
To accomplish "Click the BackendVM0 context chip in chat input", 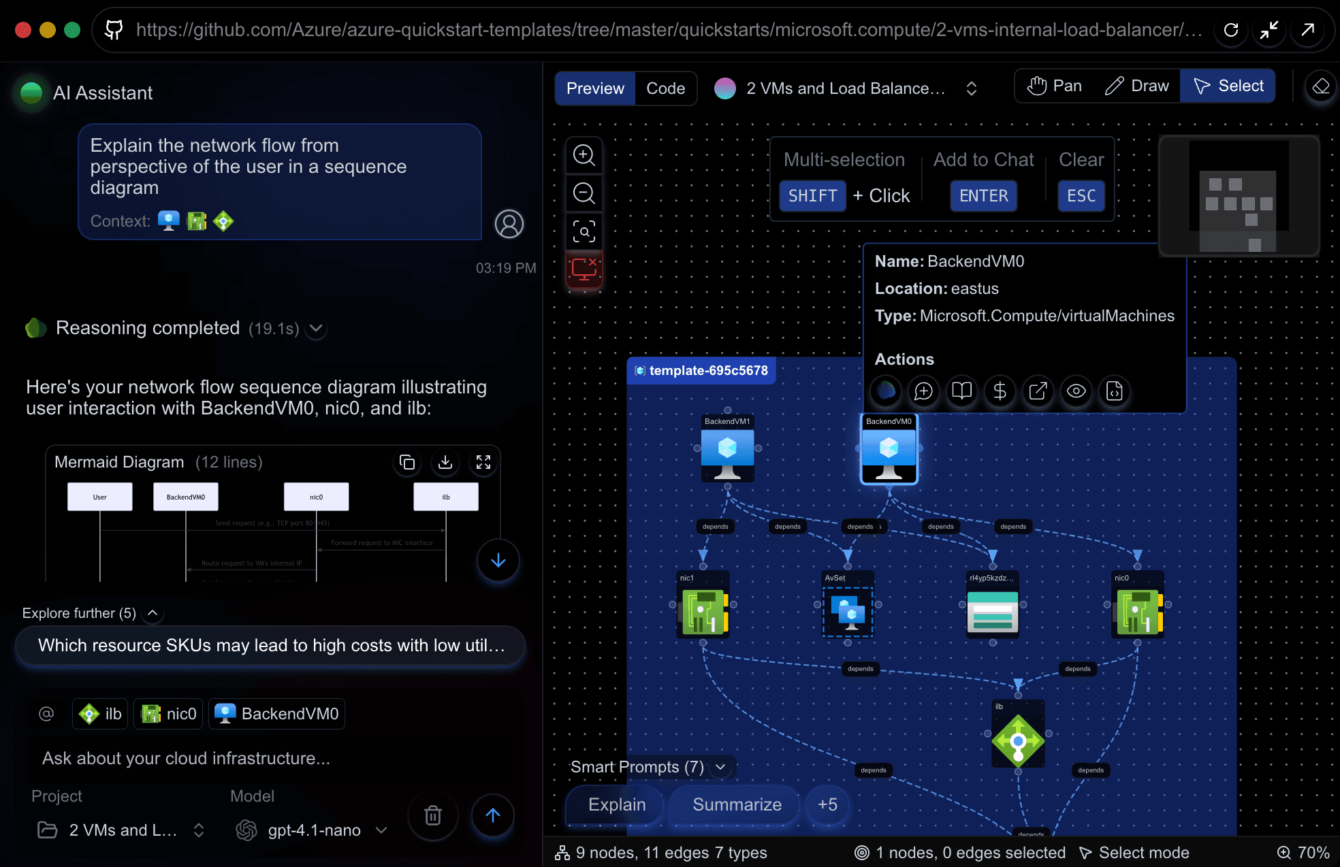I will [x=276, y=714].
